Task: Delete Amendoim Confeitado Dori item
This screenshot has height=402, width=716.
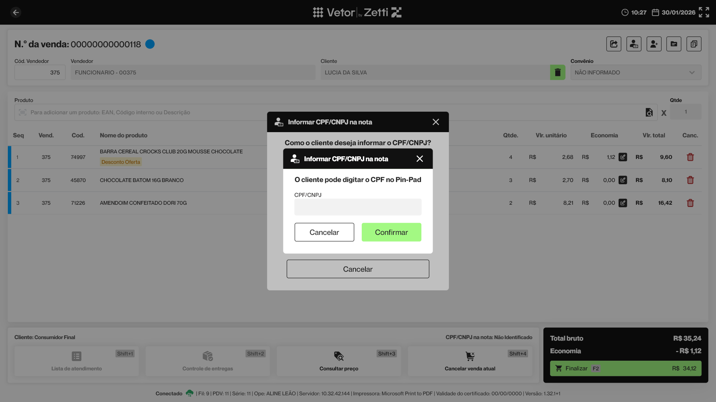Action: [x=690, y=203]
